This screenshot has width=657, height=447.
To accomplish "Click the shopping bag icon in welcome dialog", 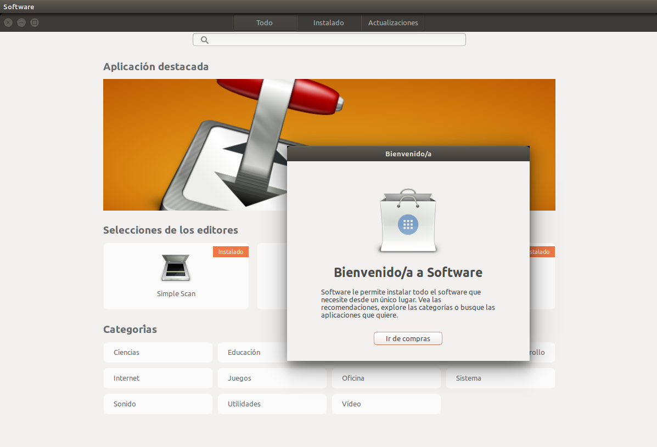I will click(408, 221).
